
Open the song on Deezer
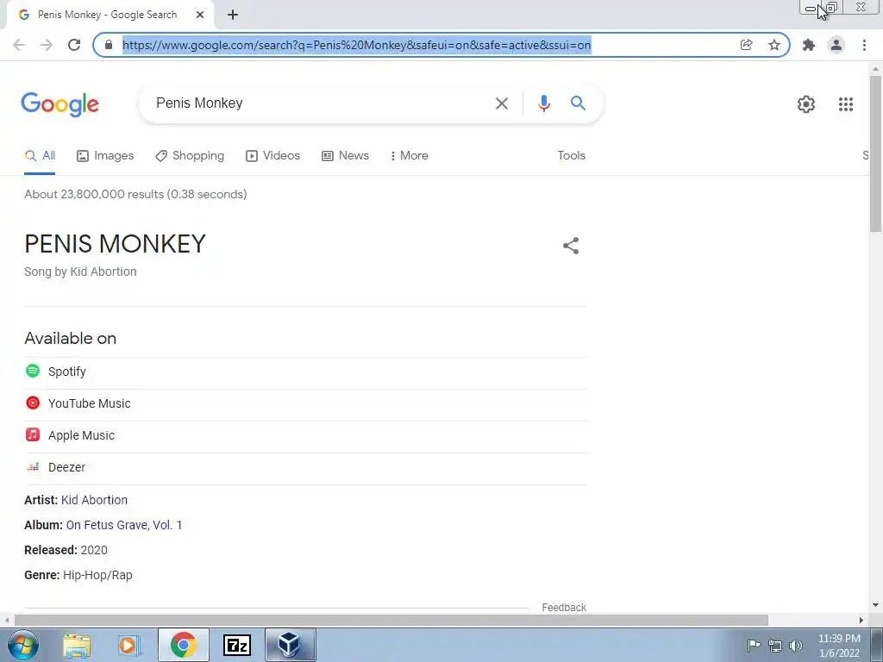(x=305, y=468)
